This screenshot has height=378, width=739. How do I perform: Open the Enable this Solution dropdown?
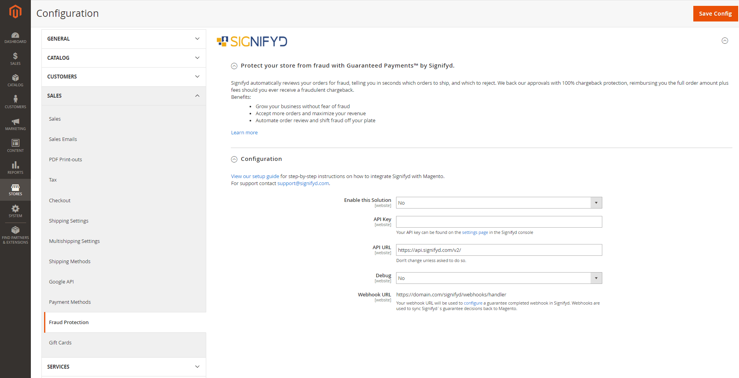[499, 203]
